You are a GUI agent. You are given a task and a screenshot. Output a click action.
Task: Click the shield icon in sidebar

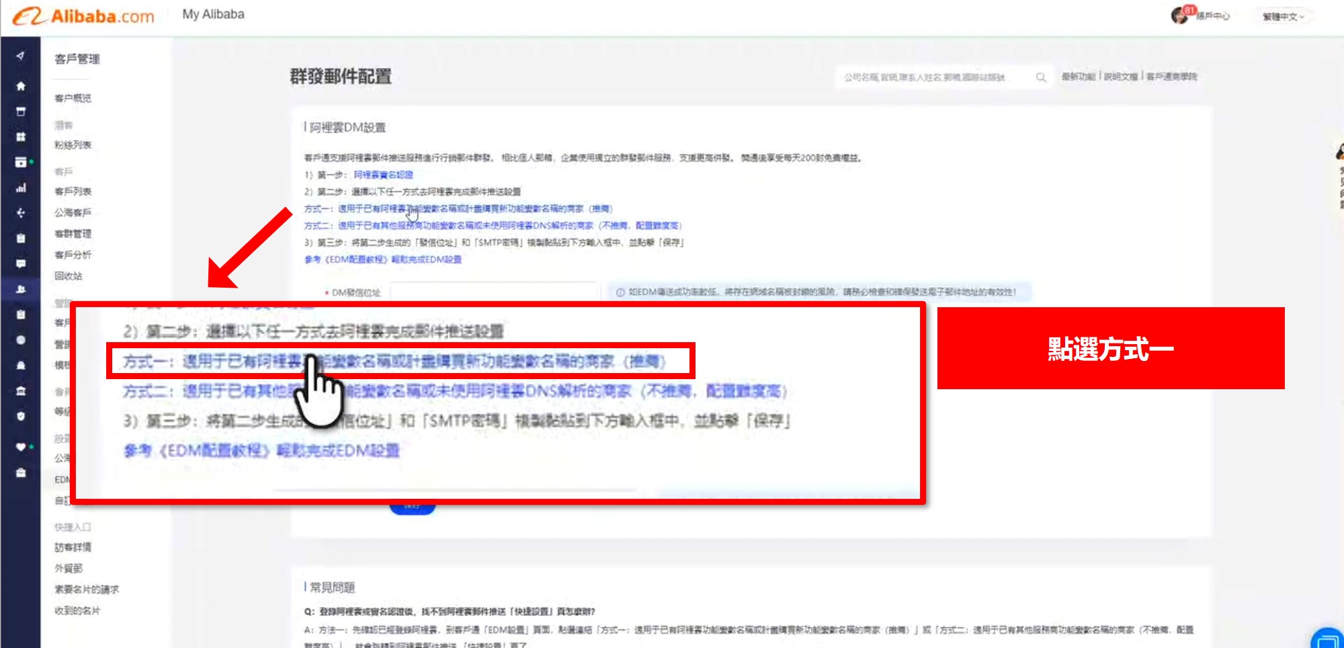tap(21, 416)
